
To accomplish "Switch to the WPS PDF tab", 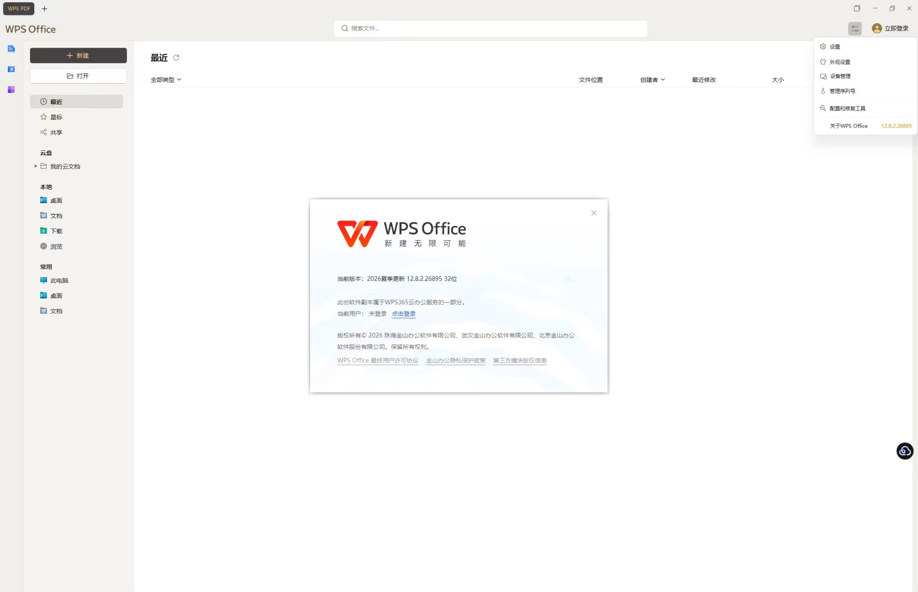I will click(19, 8).
